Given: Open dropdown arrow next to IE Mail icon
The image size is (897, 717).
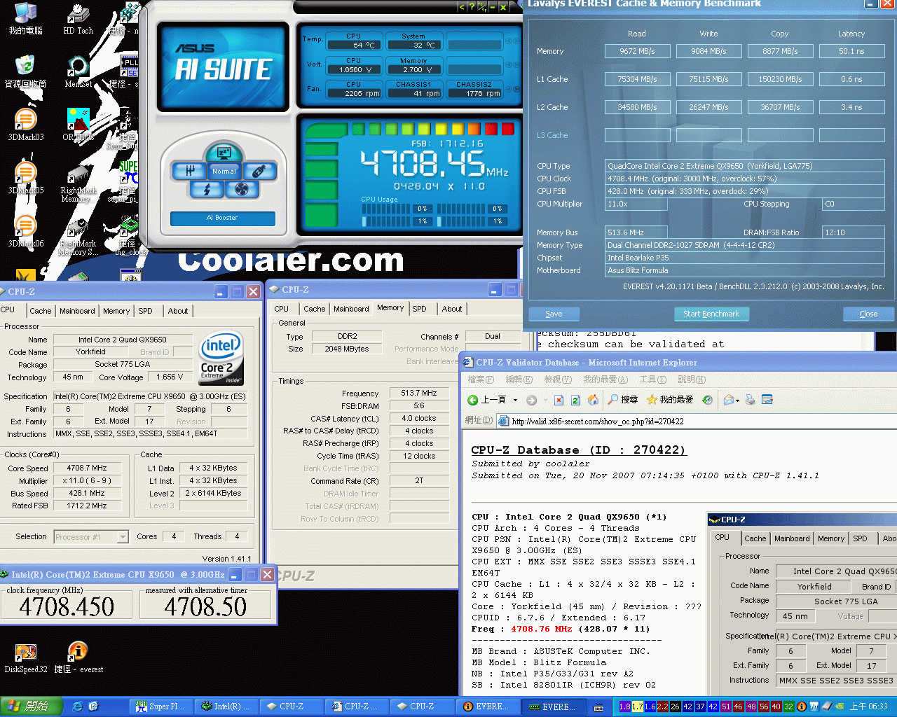Looking at the screenshot, I should [738, 401].
